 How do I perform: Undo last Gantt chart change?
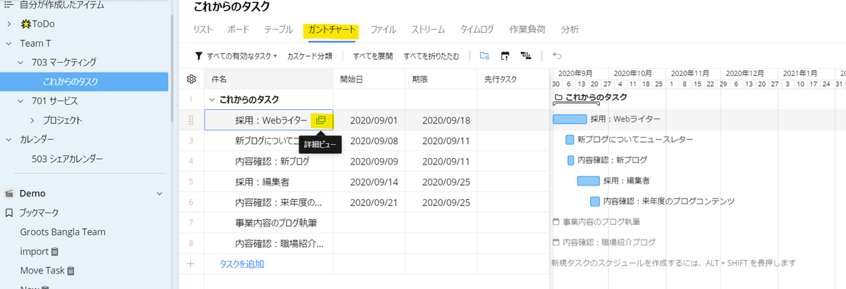557,56
